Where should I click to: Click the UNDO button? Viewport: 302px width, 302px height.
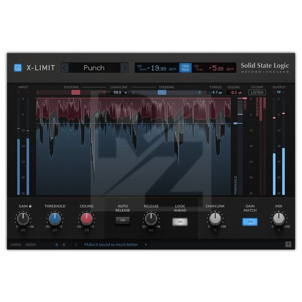click(16, 245)
